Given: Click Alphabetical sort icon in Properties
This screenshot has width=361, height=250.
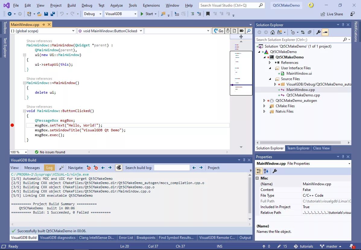Looking at the screenshot, I should click(266, 171).
